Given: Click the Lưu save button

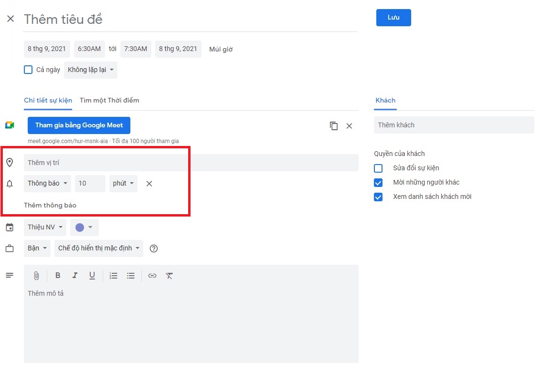Looking at the screenshot, I should click(393, 18).
